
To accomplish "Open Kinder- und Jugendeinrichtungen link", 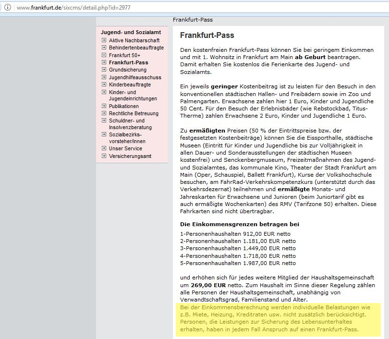I will [133, 96].
